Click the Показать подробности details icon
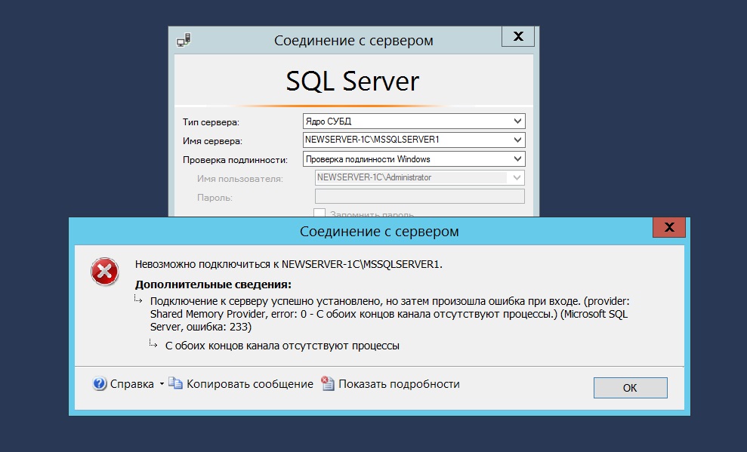Viewport: 747px width, 452px height. coord(328,384)
